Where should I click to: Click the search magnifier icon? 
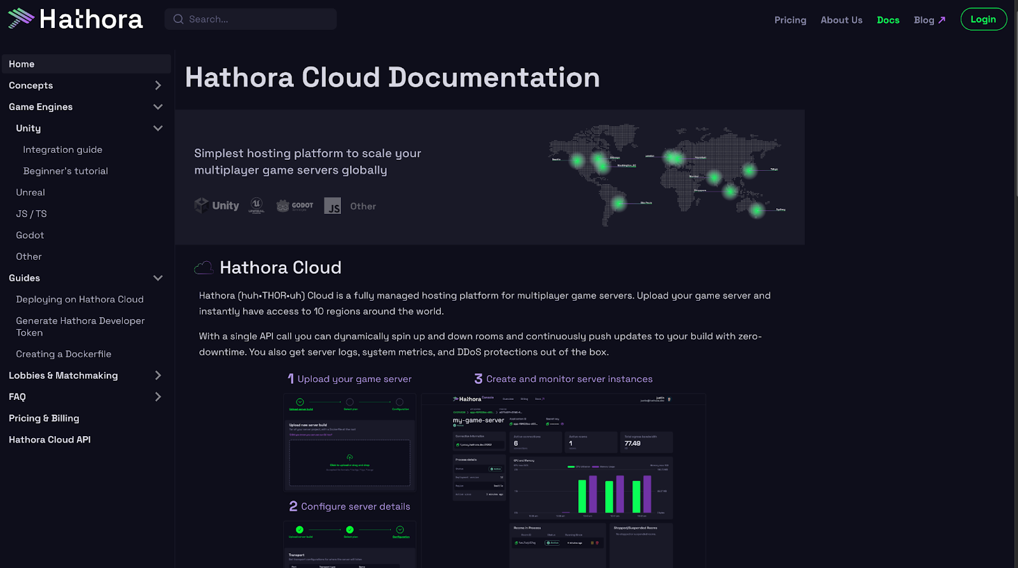(x=178, y=19)
